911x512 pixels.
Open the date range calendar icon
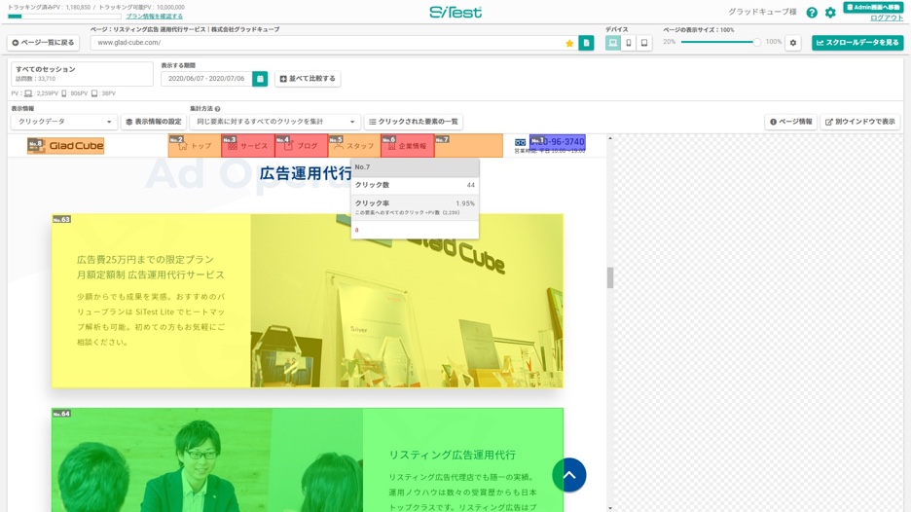pos(260,79)
